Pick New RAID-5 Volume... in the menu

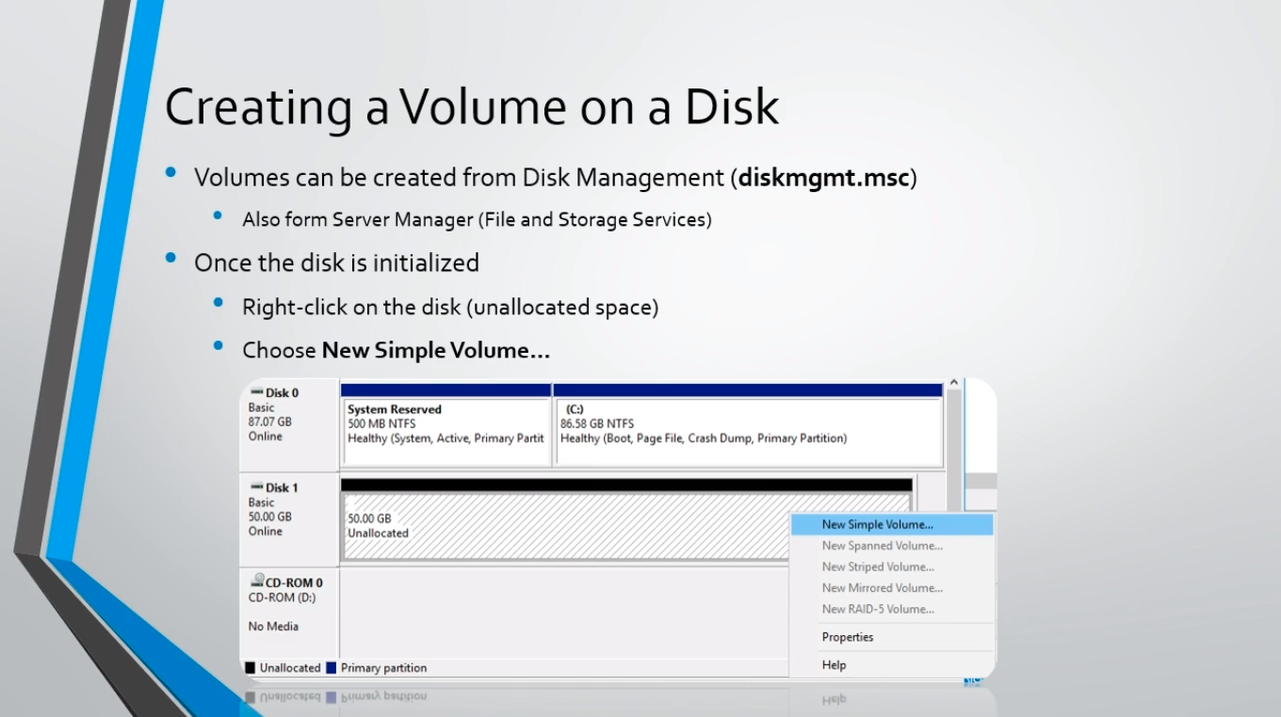tap(878, 610)
